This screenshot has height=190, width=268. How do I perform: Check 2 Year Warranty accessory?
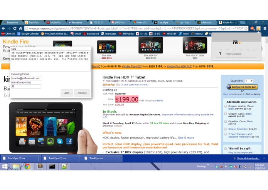[226, 134]
